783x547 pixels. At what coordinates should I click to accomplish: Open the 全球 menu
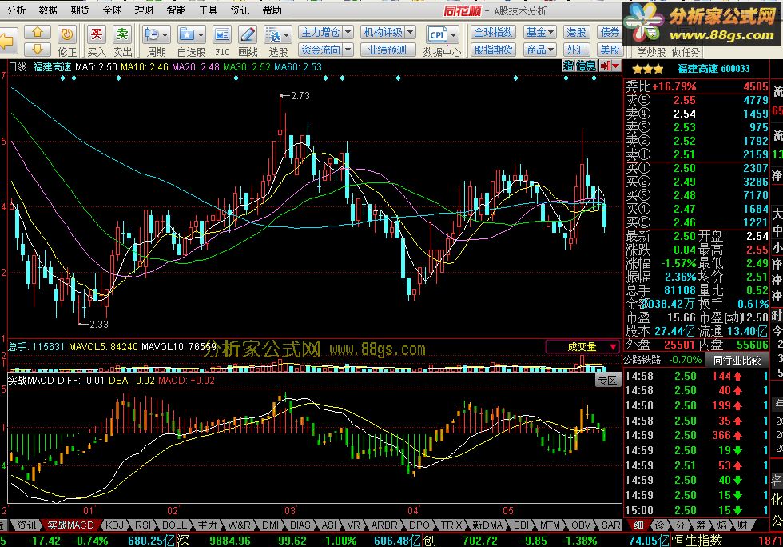click(x=112, y=10)
